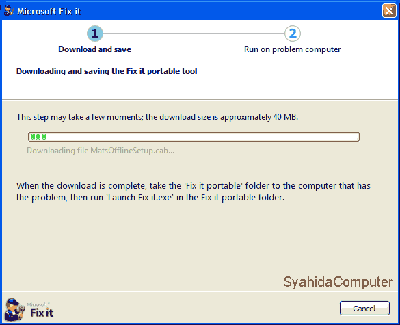The image size is (400, 325).
Task: Select the 'Download and save' step label
Action: pyautogui.click(x=95, y=49)
